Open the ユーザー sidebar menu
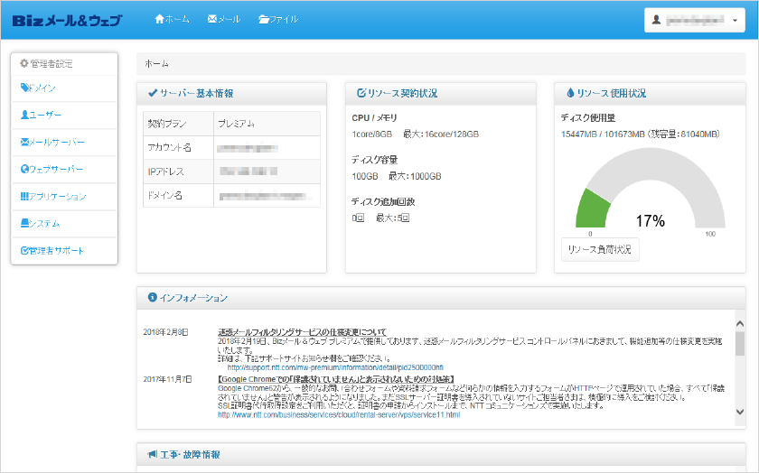Viewport: 759px width, 473px height. coord(64,116)
